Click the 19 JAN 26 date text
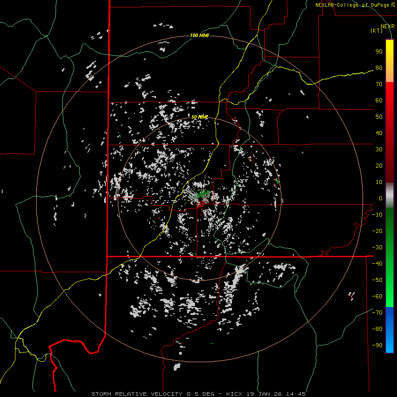 pos(264,394)
